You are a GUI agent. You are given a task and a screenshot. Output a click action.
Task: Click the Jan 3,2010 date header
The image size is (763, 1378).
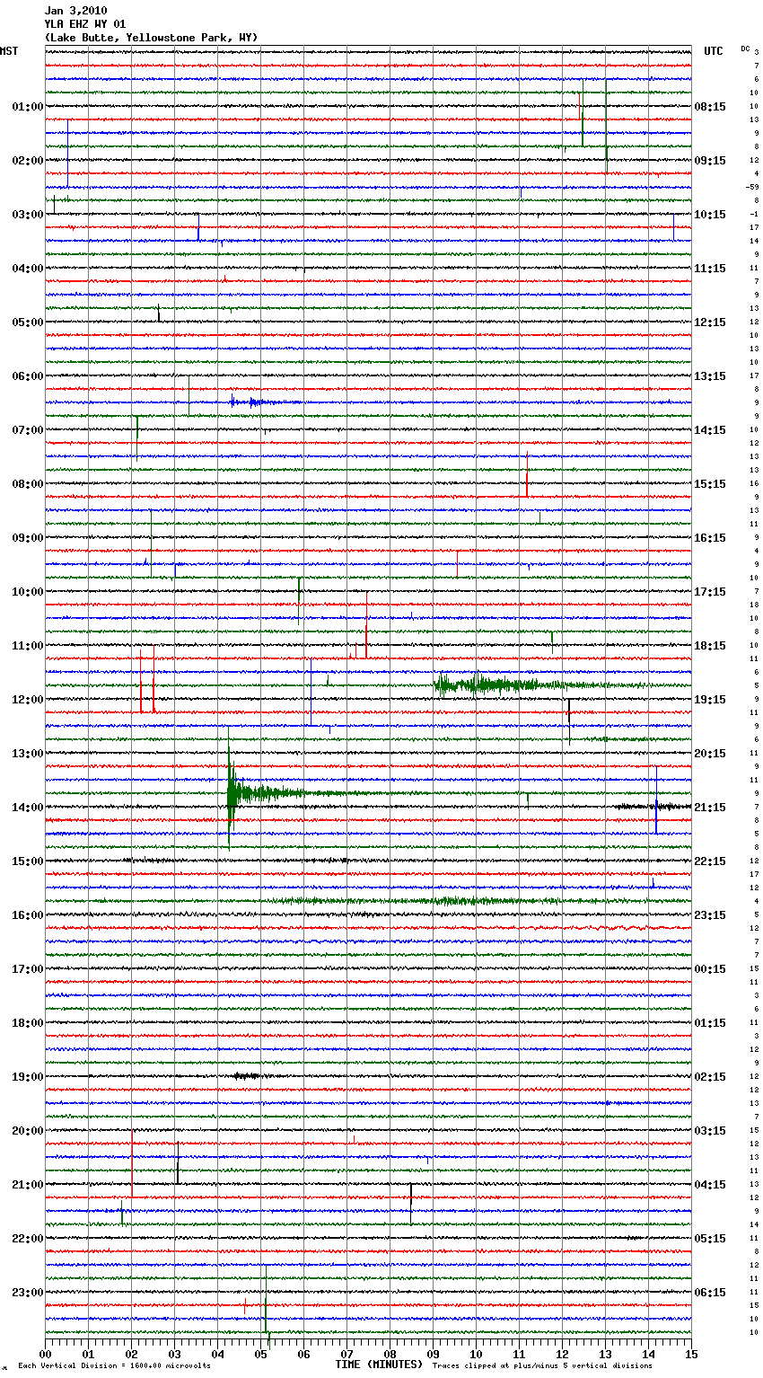pos(75,11)
